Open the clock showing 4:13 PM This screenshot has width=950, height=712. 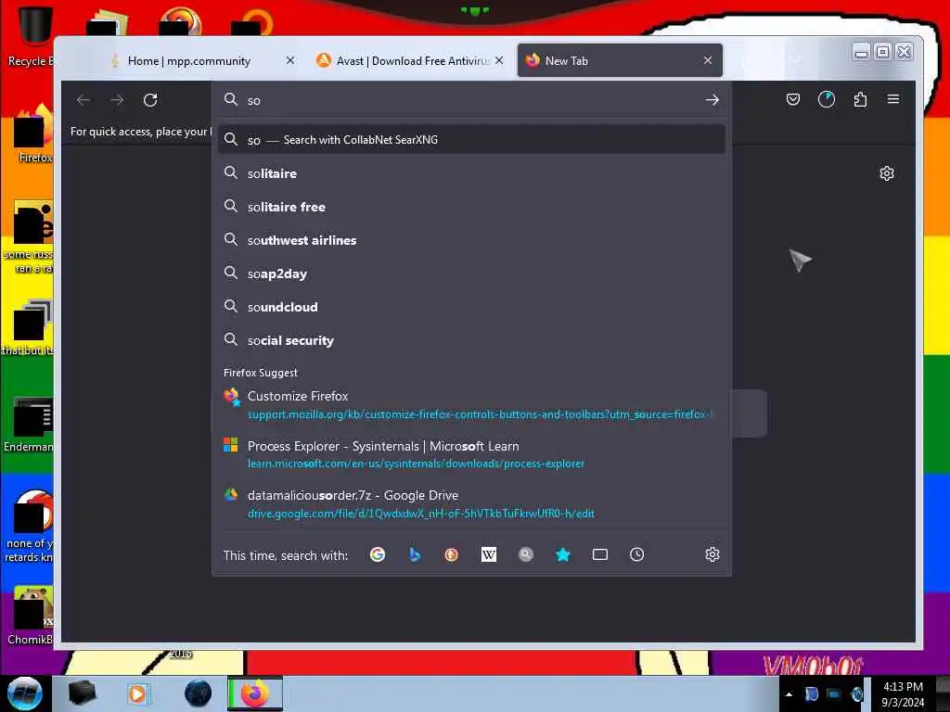click(x=903, y=694)
